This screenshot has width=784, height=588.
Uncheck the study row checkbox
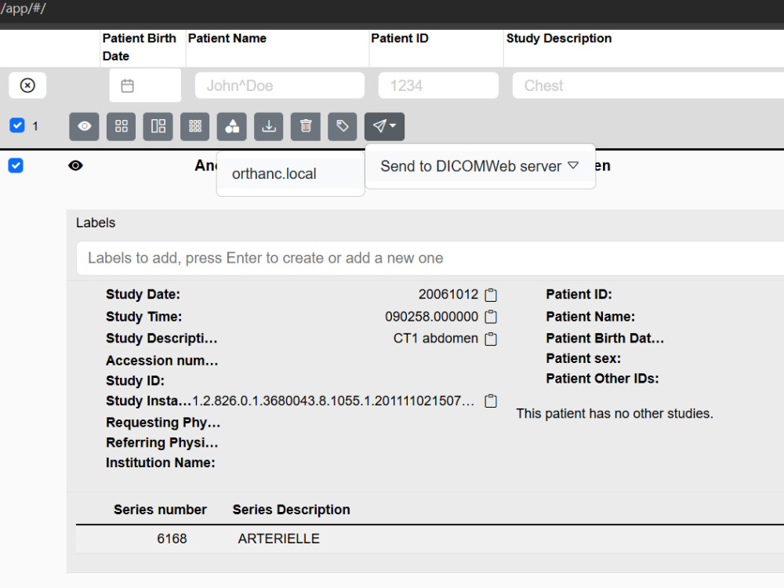[16, 165]
